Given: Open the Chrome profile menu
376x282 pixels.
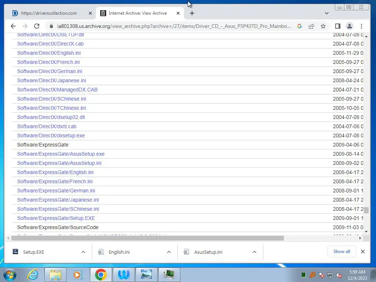Looking at the screenshot, I should (x=350, y=26).
